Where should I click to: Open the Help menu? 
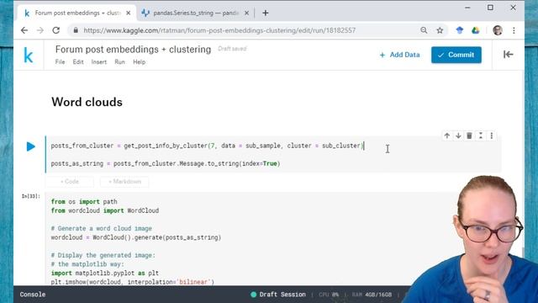[140, 61]
